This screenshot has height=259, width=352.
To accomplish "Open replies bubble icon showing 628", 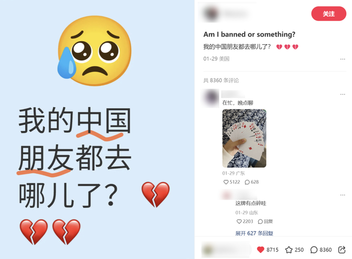I will [247, 182].
